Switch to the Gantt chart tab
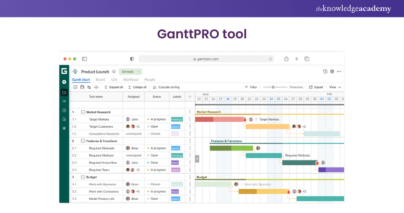The image size is (404, 213). [81, 80]
